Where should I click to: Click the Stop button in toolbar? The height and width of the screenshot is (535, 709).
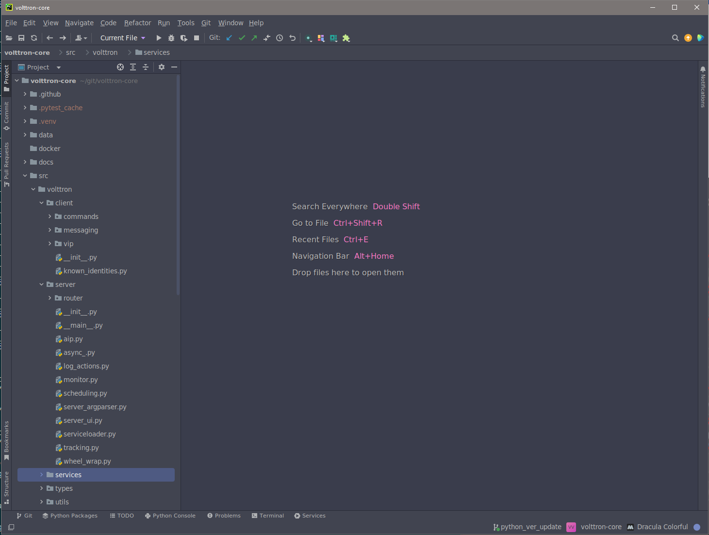click(197, 38)
